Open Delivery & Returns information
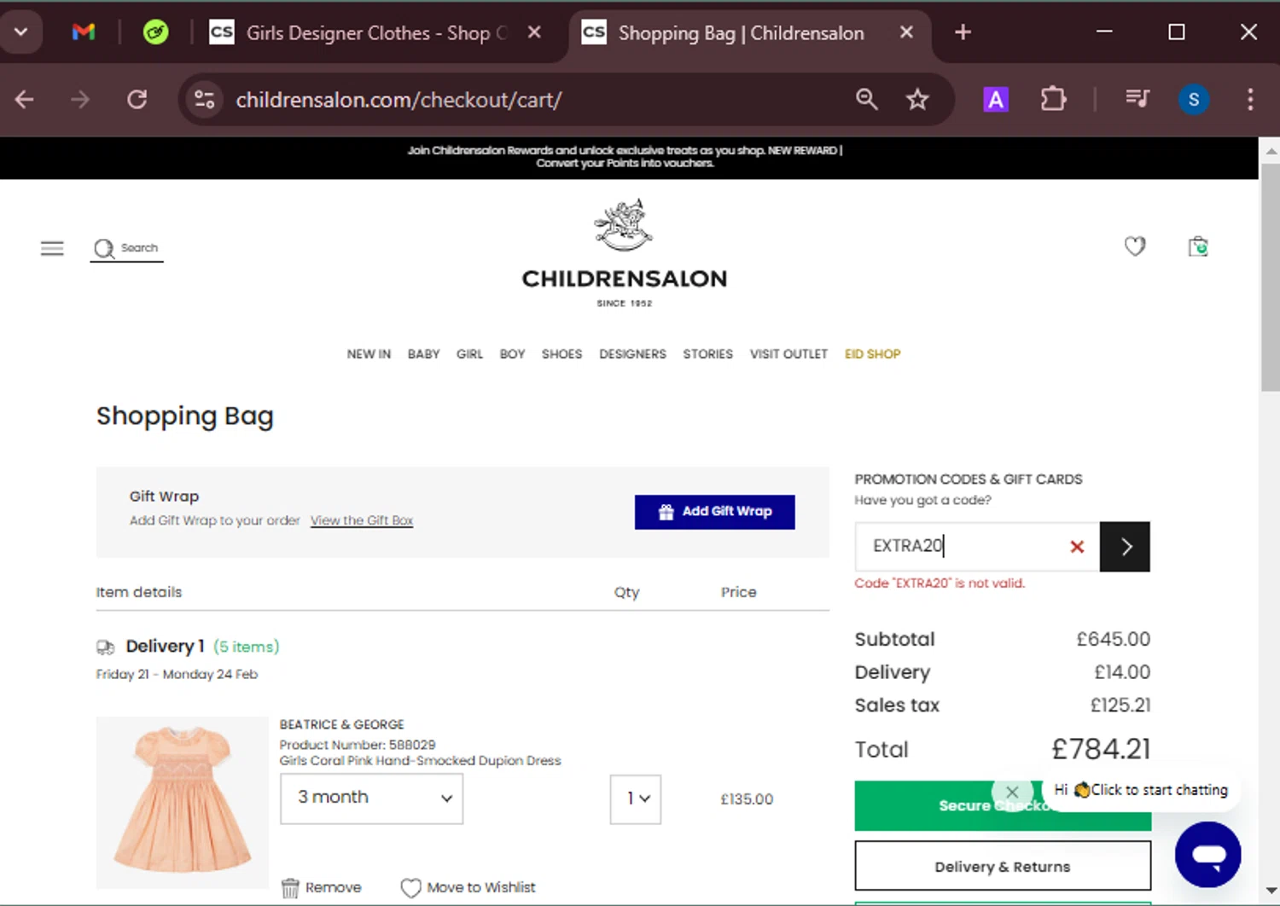The height and width of the screenshot is (906, 1280). click(x=1003, y=867)
